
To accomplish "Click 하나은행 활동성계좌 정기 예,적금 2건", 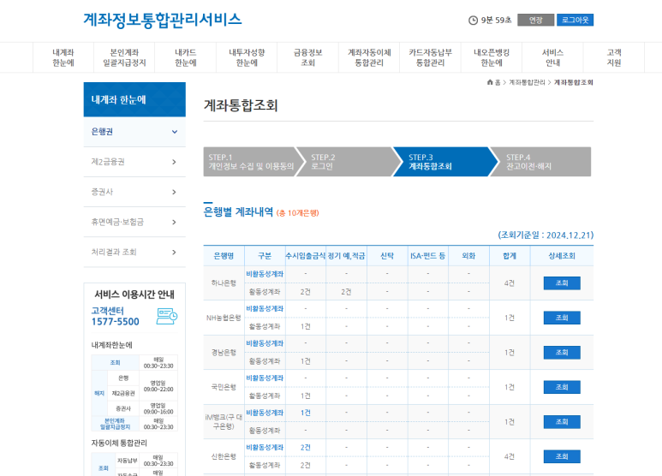I will pos(346,292).
